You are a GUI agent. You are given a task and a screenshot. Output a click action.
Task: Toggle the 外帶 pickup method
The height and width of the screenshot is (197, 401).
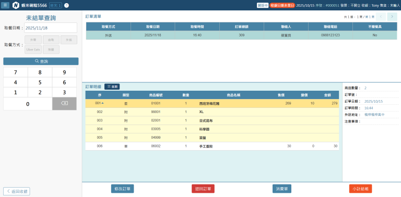pos(33,40)
